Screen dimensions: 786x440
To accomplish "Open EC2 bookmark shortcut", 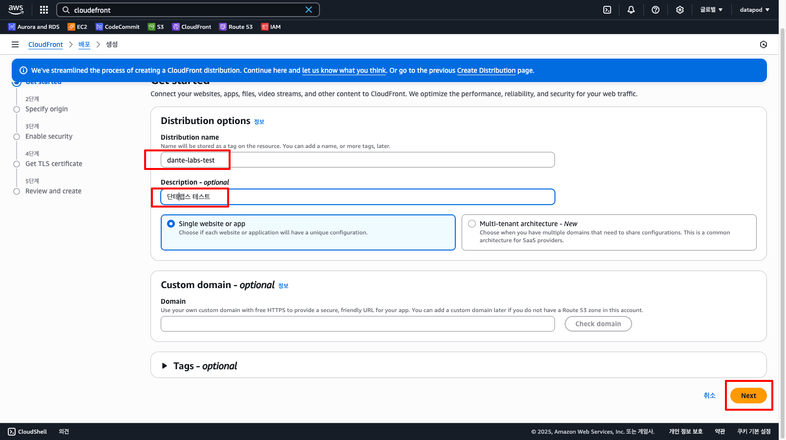I will pyautogui.click(x=77, y=27).
